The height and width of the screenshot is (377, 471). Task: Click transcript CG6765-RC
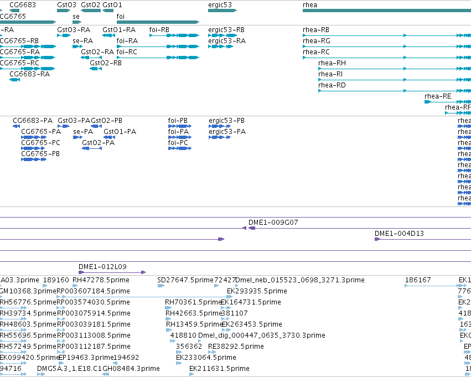[x=27, y=69]
